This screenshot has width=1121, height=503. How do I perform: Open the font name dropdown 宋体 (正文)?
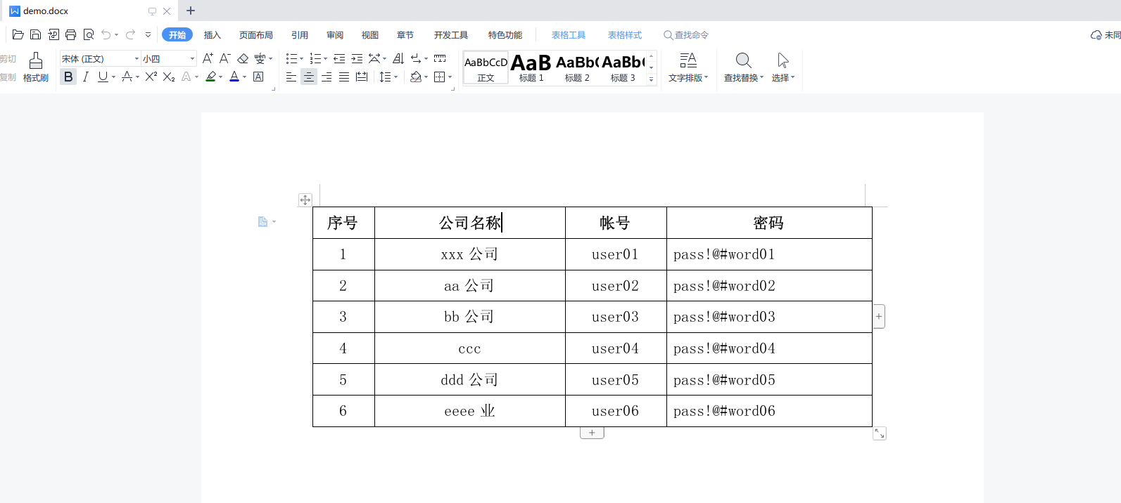pyautogui.click(x=137, y=59)
